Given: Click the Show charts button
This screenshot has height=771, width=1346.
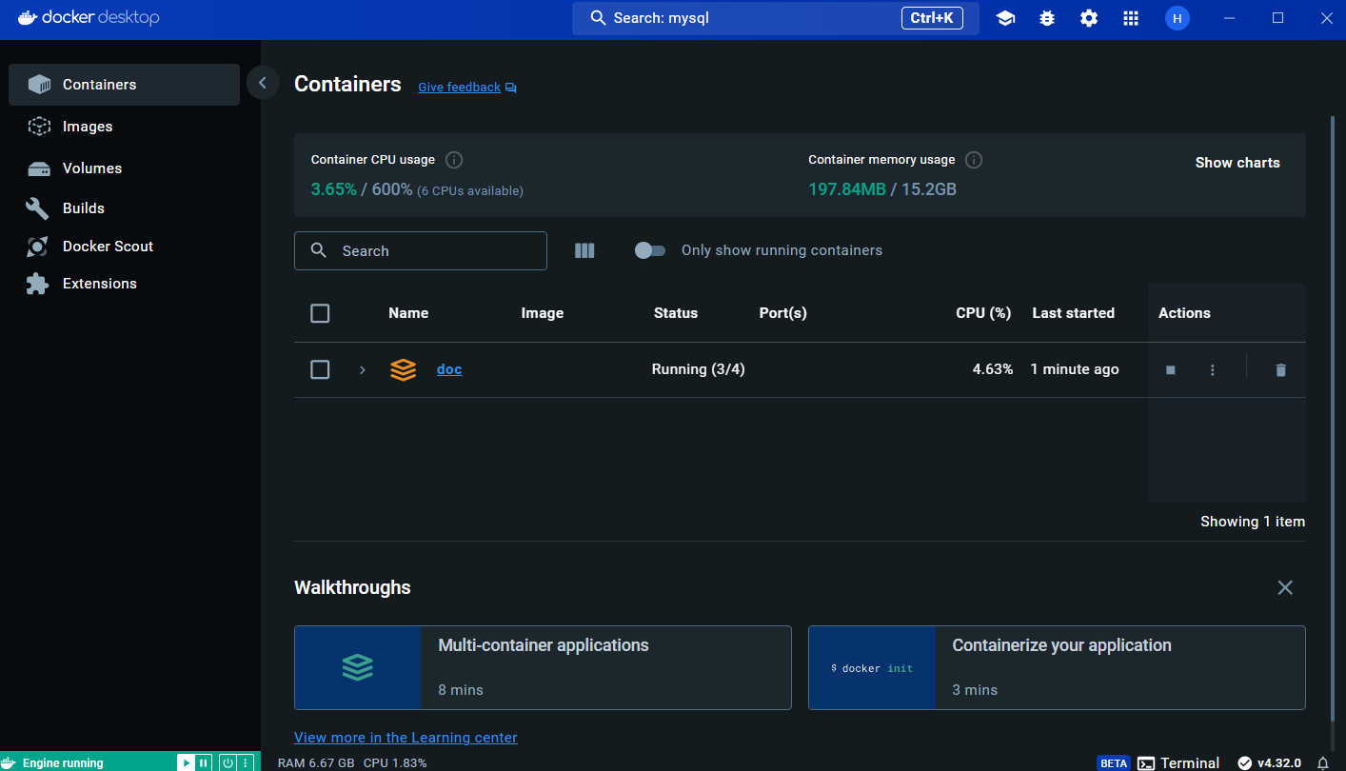Looking at the screenshot, I should tap(1237, 163).
